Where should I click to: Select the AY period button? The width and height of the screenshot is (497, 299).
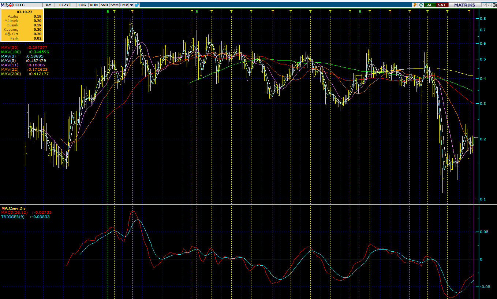pos(49,5)
